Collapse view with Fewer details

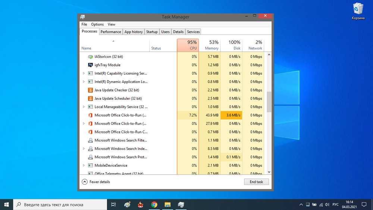coord(96,182)
